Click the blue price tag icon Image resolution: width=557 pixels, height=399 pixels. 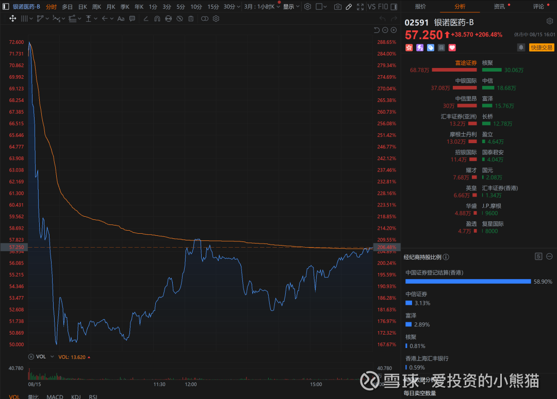(431, 47)
